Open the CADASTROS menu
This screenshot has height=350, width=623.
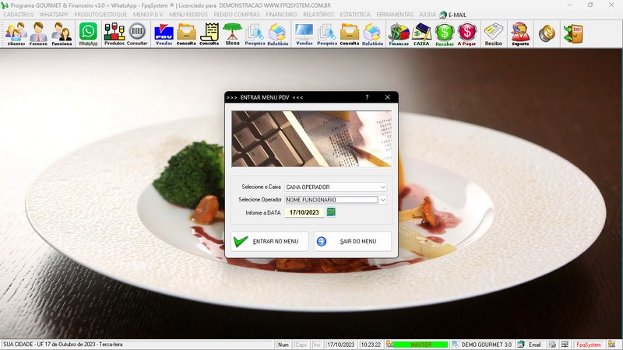coord(19,15)
